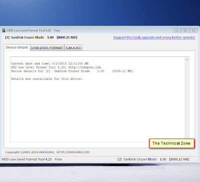Switch to the Device details tab
Screen dimensions: 200x182
coord(17,47)
